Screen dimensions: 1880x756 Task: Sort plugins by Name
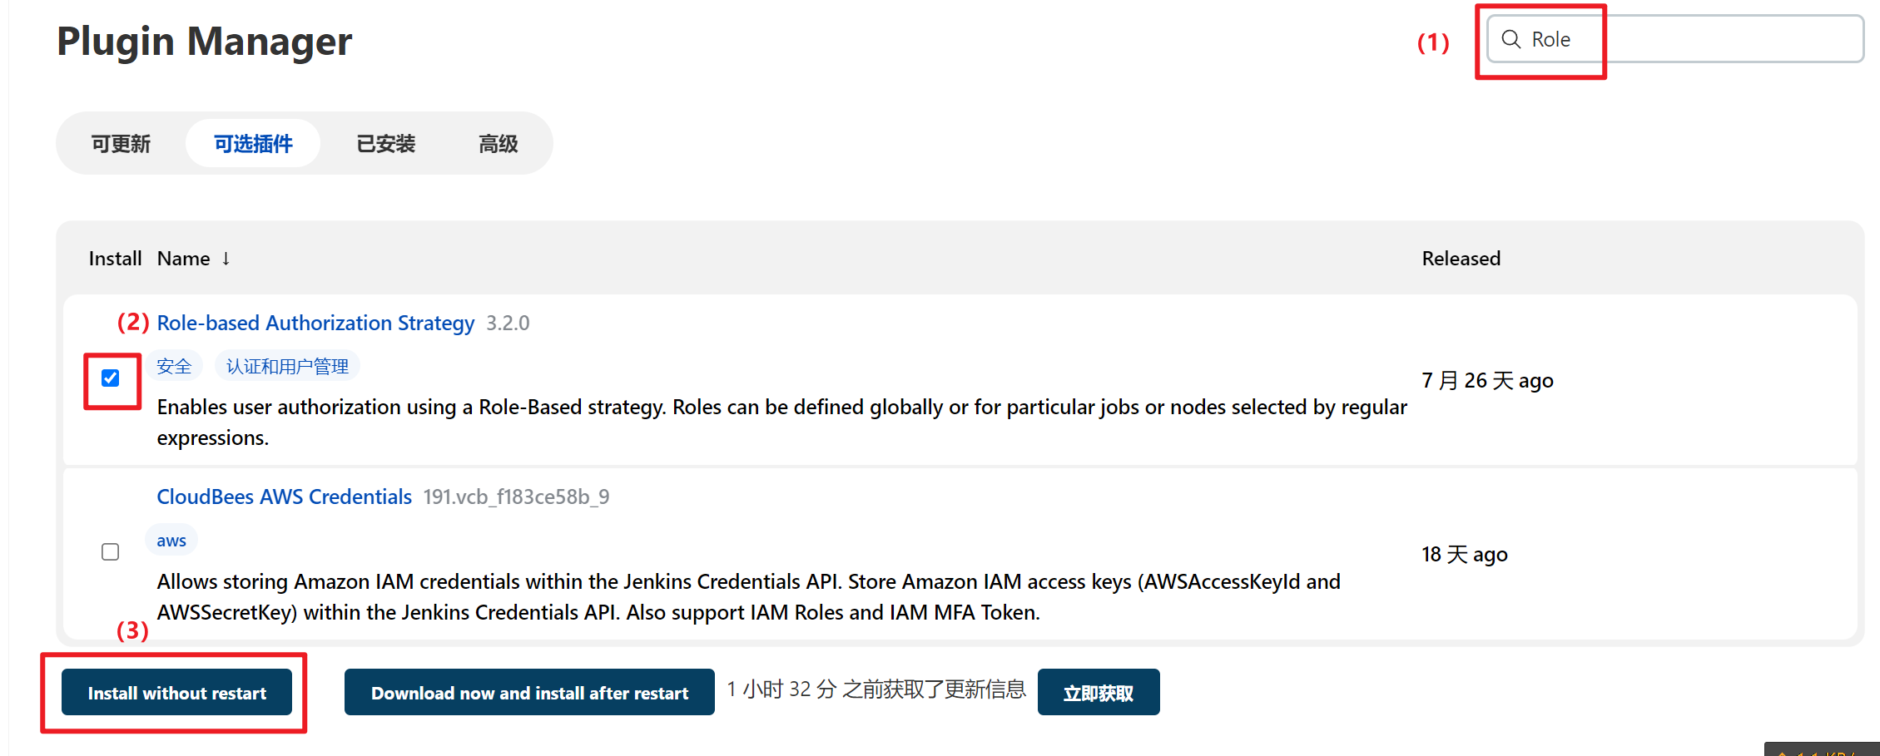pyautogui.click(x=183, y=259)
